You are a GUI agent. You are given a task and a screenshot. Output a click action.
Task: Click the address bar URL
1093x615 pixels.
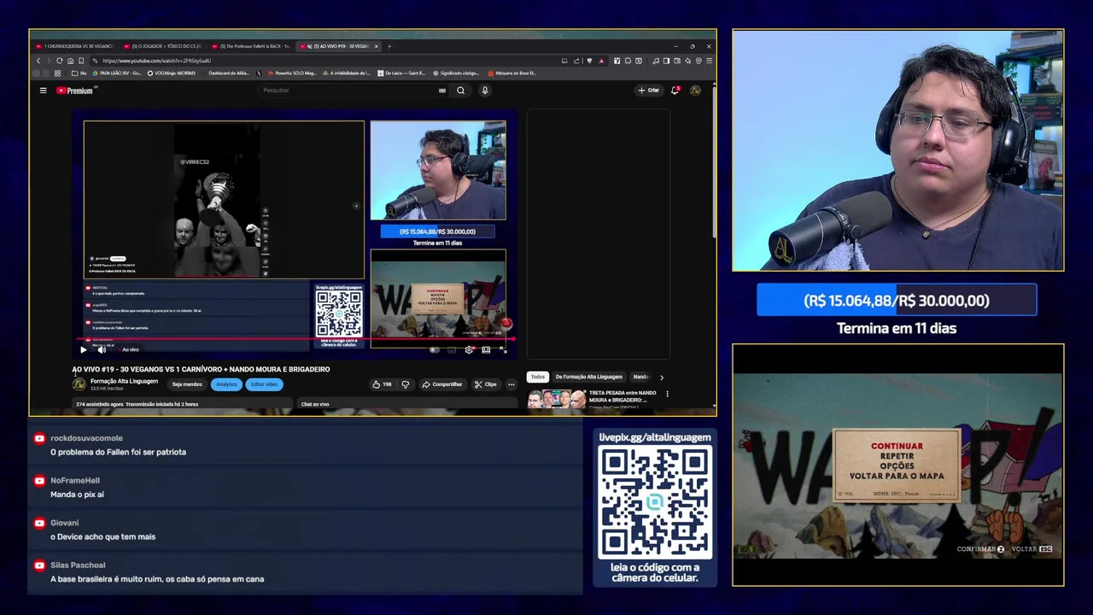tap(156, 61)
